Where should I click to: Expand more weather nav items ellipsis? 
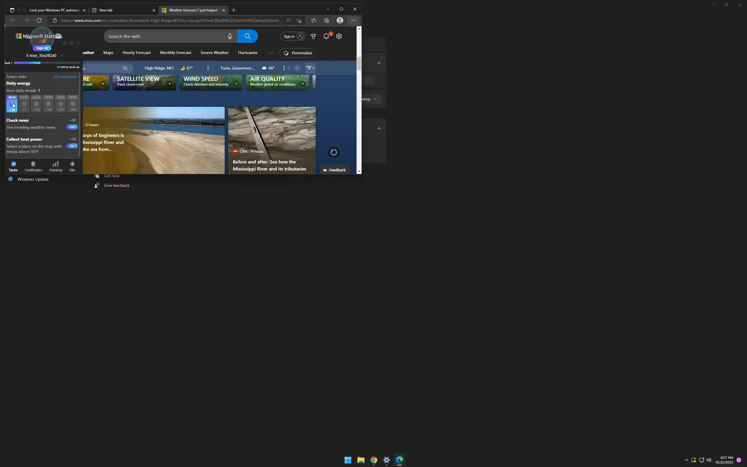[x=270, y=53]
